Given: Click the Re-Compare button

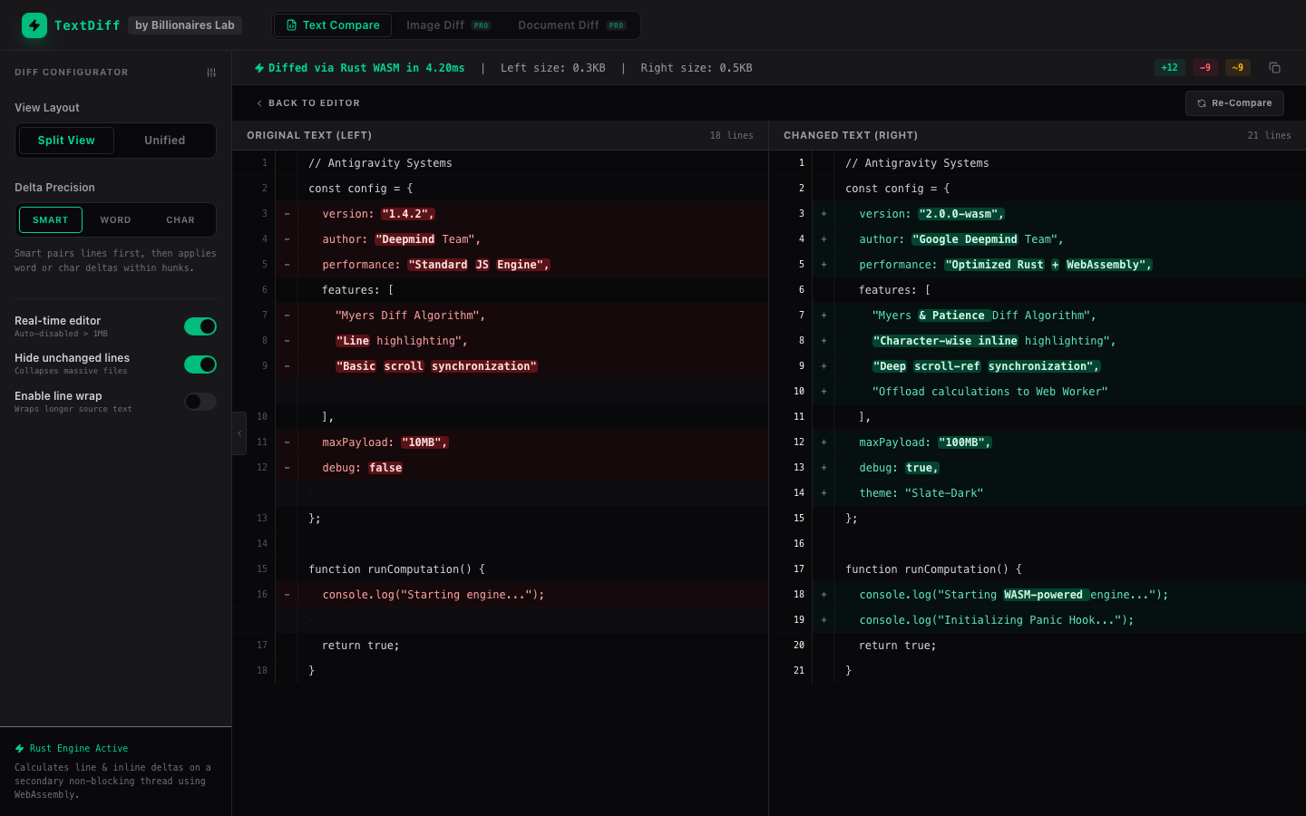Looking at the screenshot, I should (1234, 103).
